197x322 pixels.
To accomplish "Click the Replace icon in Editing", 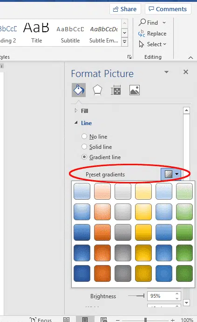I will coord(142,33).
